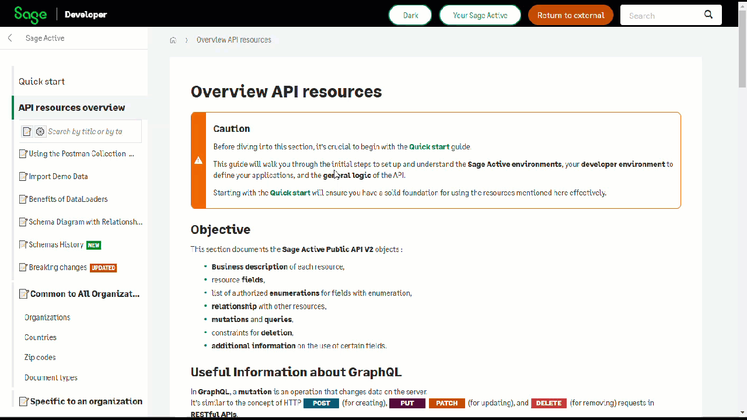Click the home breadcrumb icon
The image size is (747, 420).
(173, 40)
